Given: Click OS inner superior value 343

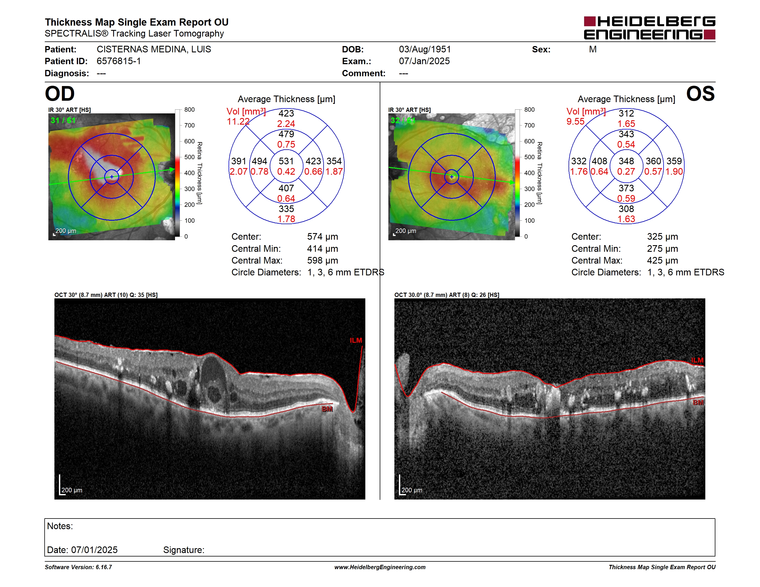Looking at the screenshot, I should click(626, 134).
